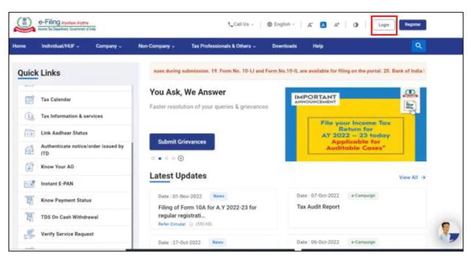Click the Tax Calendar icon
This screenshot has width=471, height=262.
(30, 100)
